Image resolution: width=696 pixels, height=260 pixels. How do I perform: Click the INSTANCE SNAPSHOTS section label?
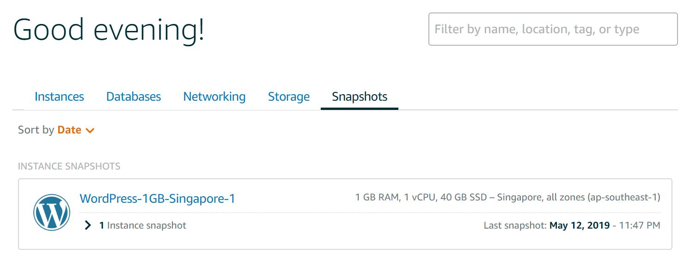pos(69,166)
